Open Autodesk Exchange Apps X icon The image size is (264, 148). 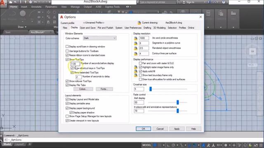209,2
